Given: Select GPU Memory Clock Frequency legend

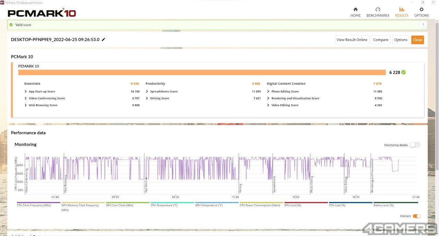Looking at the screenshot, I should click(x=83, y=206).
